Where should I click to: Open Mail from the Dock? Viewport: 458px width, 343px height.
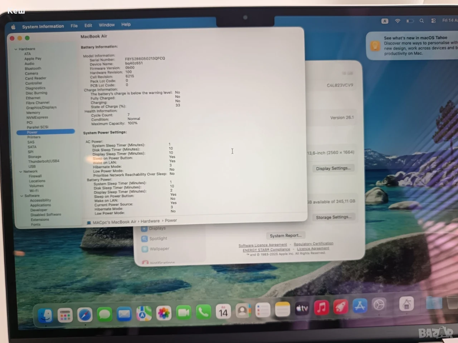point(124,314)
